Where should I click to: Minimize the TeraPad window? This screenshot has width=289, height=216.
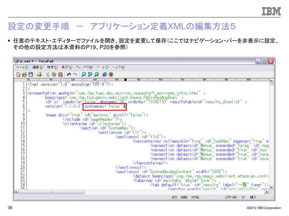point(258,61)
